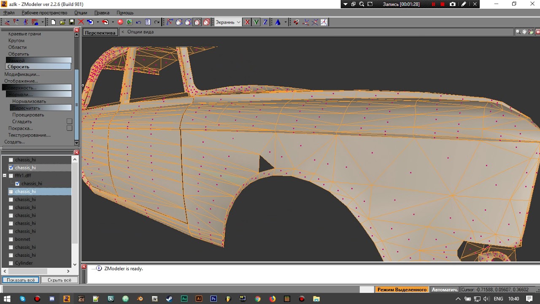Click the grid snapping icon
The width and height of the screenshot is (540, 304).
click(x=324, y=22)
